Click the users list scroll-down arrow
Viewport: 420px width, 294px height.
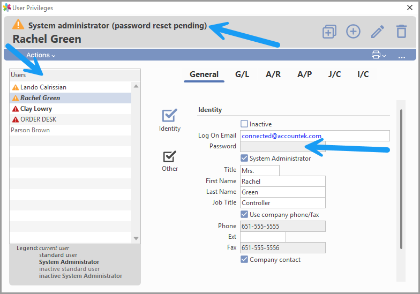(x=136, y=238)
